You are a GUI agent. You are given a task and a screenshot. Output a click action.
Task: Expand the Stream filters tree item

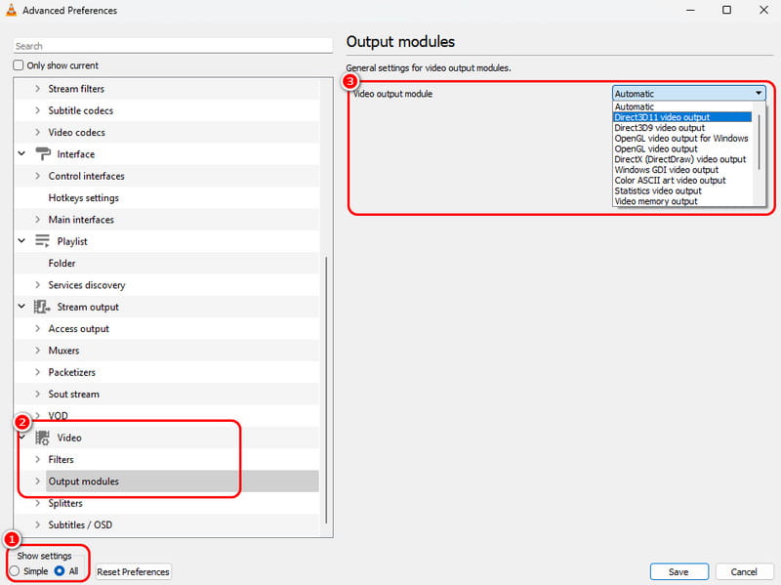pos(38,89)
